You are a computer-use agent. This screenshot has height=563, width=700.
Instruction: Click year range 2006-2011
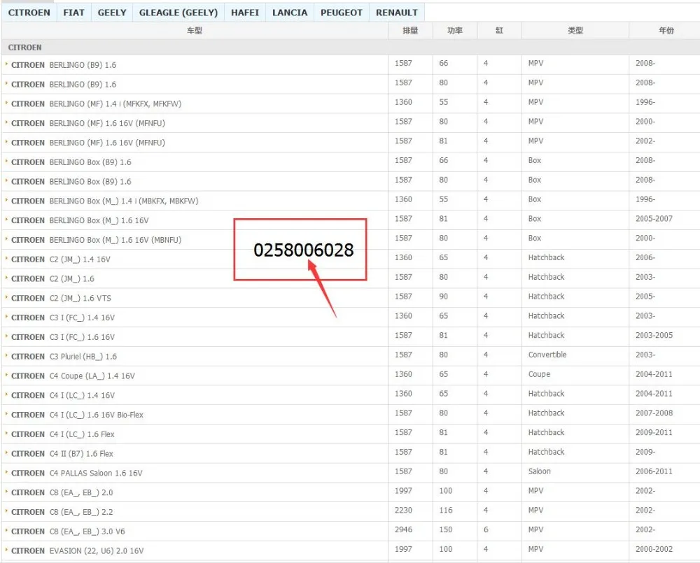click(654, 471)
